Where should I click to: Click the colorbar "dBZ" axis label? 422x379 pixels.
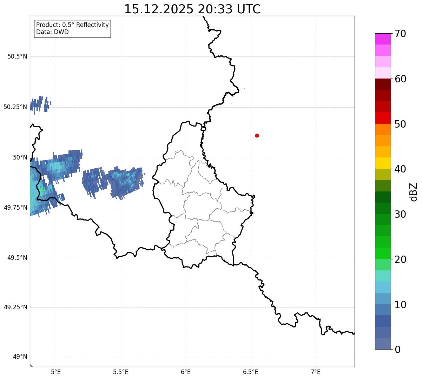click(x=414, y=192)
